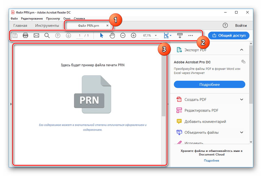Click the Adobe Acrobat title bar icon
Viewport: 262px width, 176px height.
pos(13,12)
